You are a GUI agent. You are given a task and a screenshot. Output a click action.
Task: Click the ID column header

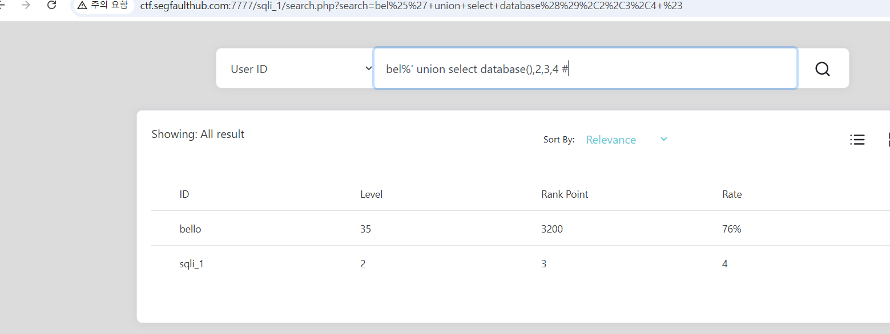(184, 194)
